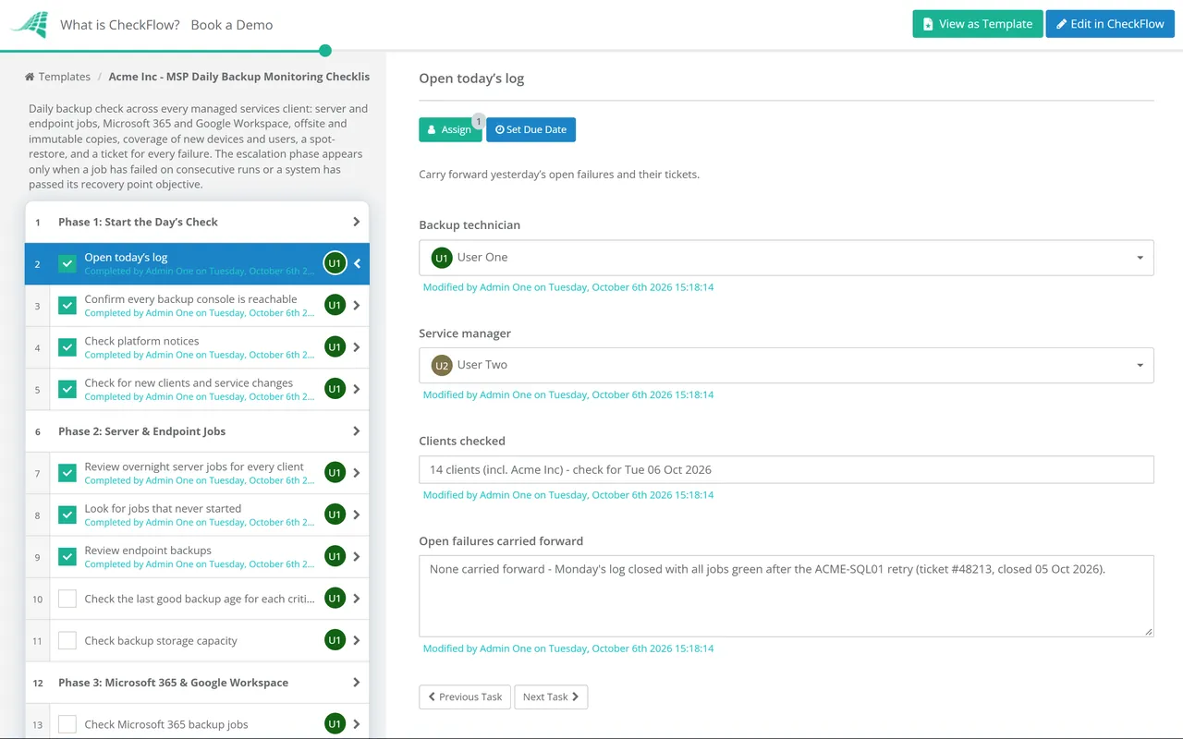1183x739 pixels.
Task: Tick 'Check the last good backup age' checkbox
Action: (x=67, y=599)
